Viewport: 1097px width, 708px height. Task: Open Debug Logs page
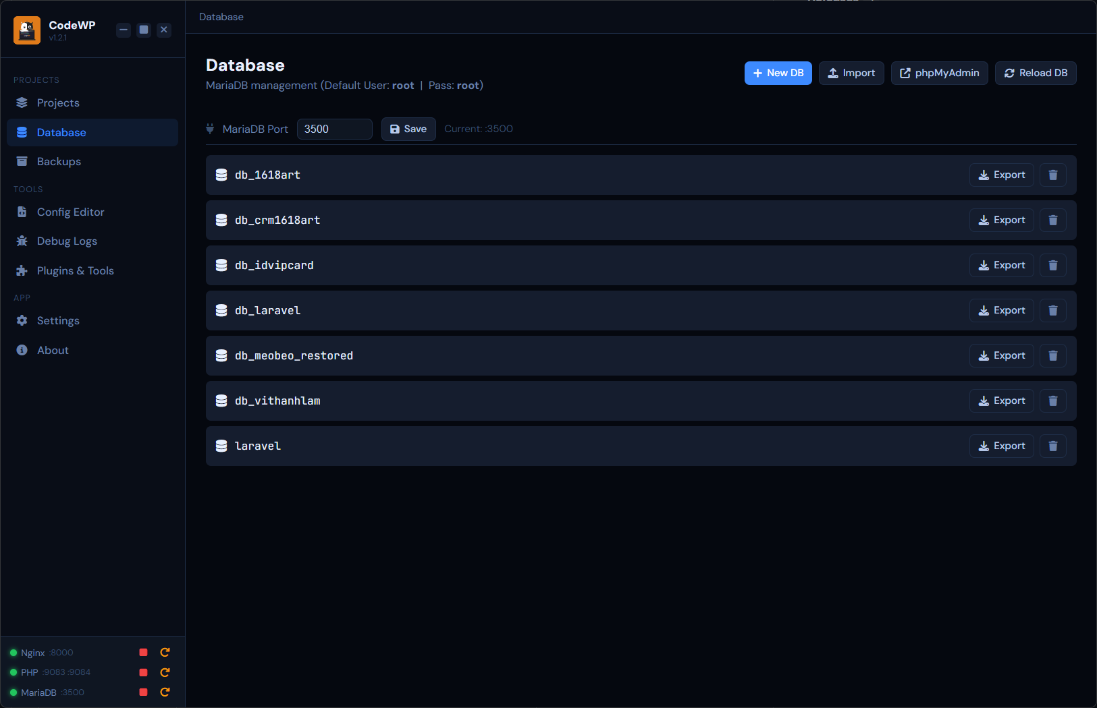pos(67,241)
